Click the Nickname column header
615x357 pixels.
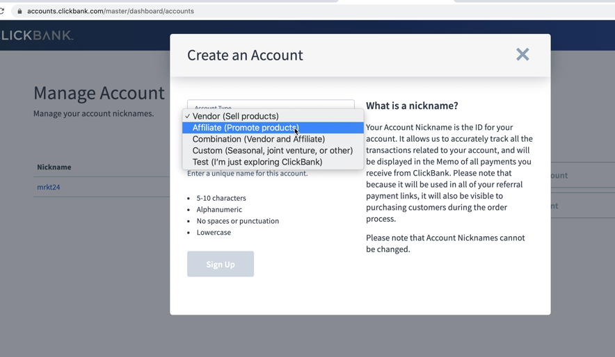coord(54,167)
